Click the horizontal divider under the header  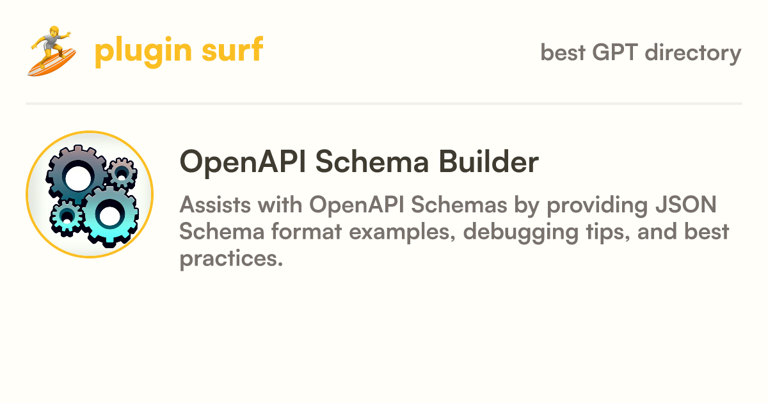pyautogui.click(x=384, y=103)
